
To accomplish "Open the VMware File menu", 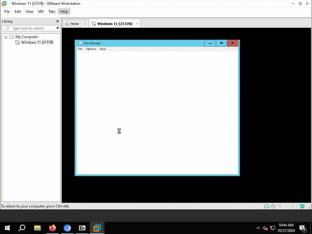I will tap(7, 12).
